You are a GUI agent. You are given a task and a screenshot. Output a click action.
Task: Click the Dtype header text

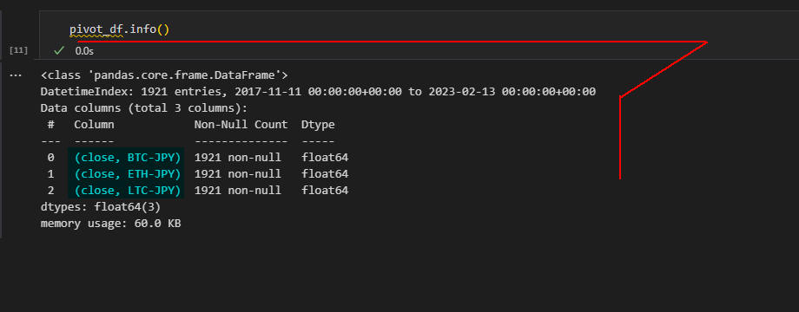pyautogui.click(x=318, y=125)
